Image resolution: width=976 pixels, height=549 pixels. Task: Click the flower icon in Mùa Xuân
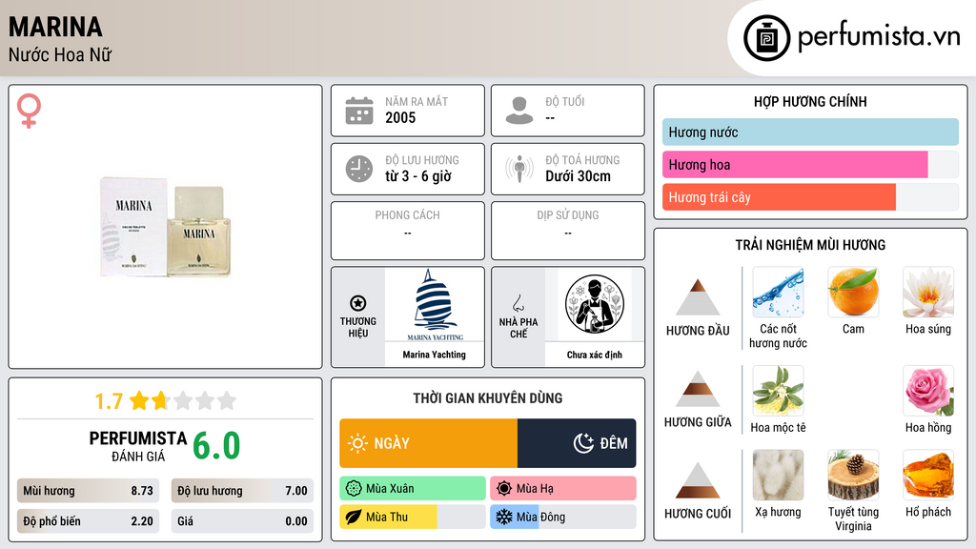354,489
